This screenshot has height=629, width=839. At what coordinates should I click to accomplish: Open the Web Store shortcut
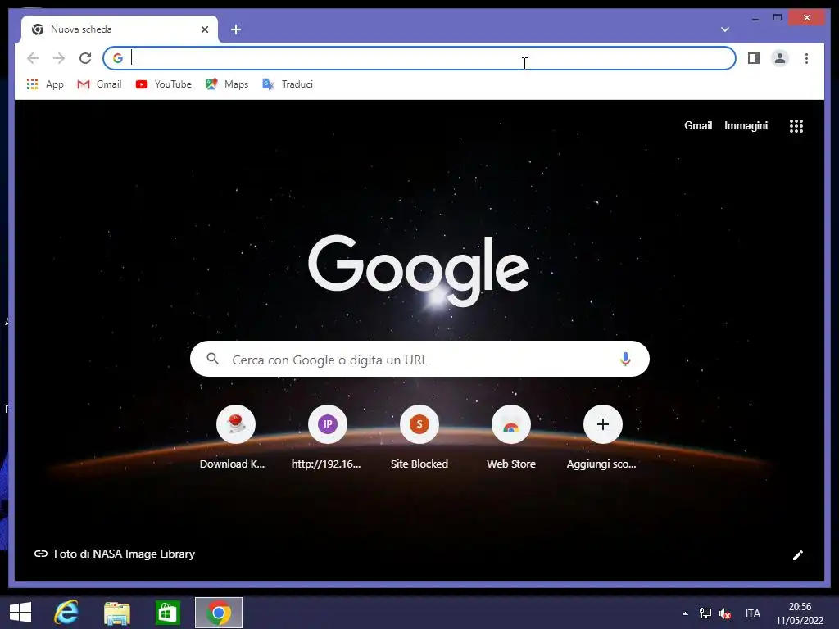[x=511, y=437]
